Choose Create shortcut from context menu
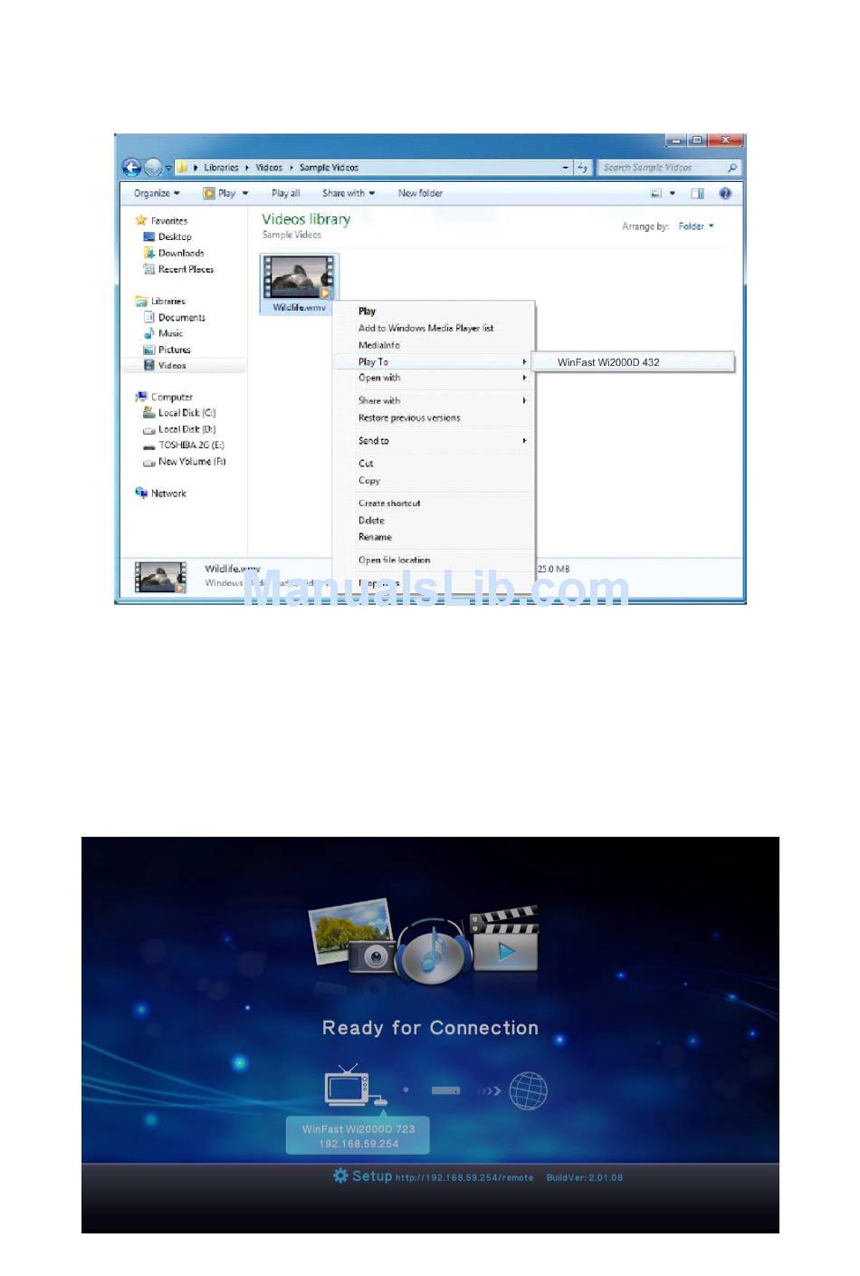 click(389, 504)
